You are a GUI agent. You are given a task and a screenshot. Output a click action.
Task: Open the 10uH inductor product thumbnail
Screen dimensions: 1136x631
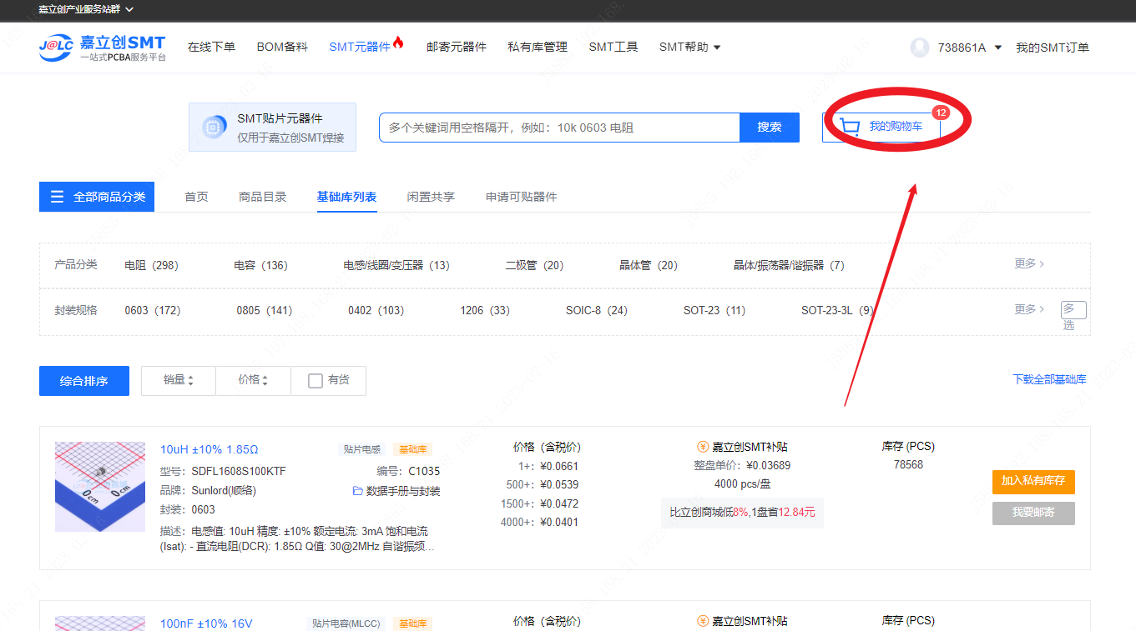click(x=99, y=487)
